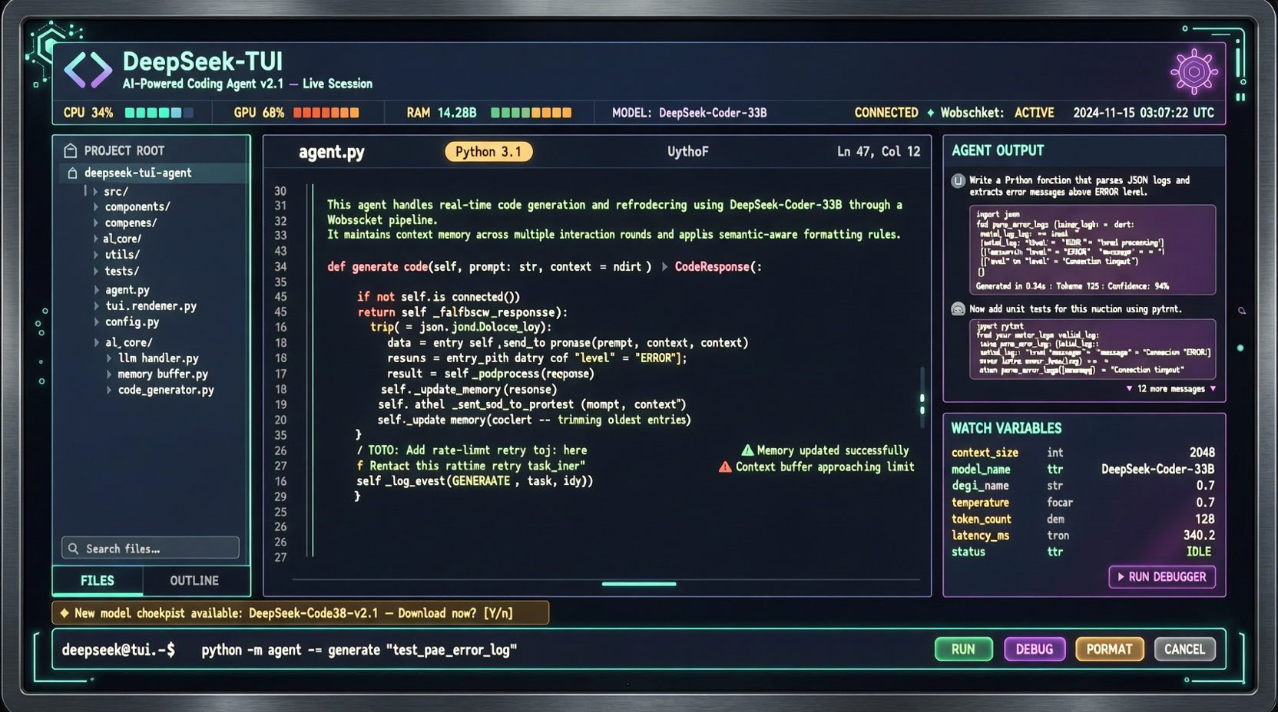The image size is (1278, 712).
Task: Select the deepseek-tui-agent root item
Action: [154, 173]
